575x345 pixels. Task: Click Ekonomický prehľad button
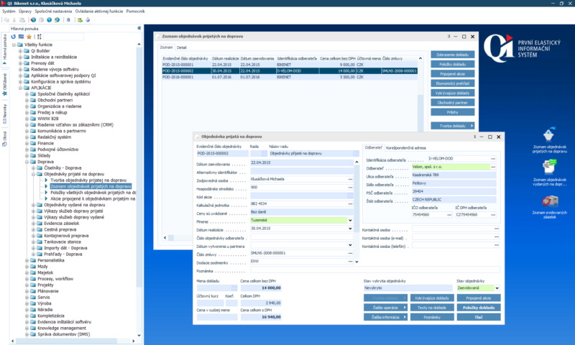click(453, 83)
